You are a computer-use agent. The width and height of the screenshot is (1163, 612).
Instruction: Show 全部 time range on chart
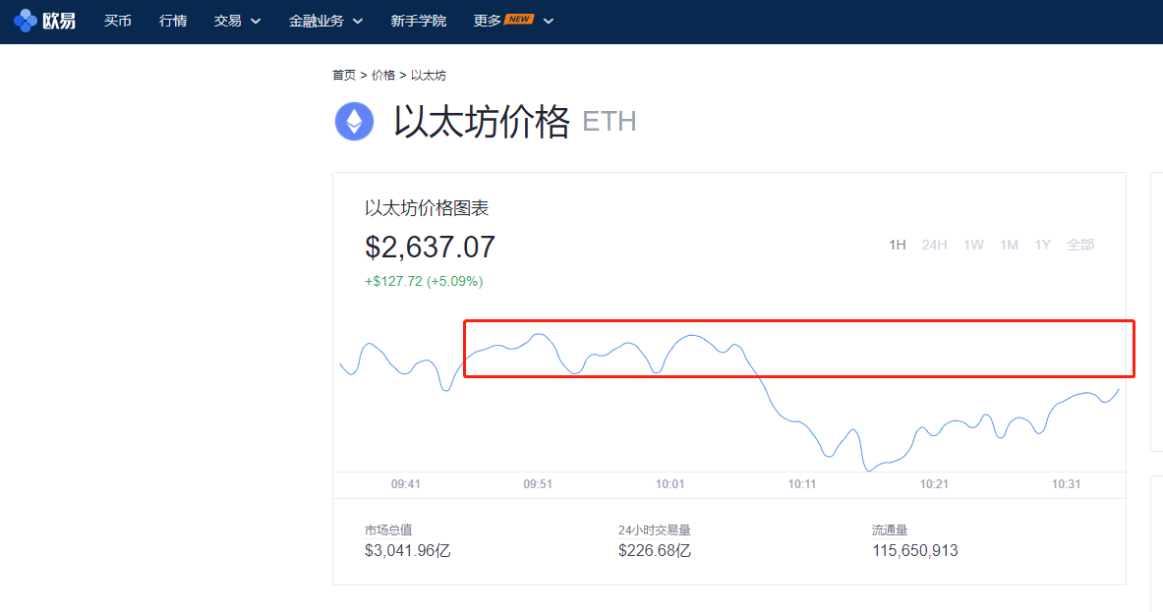point(1080,245)
